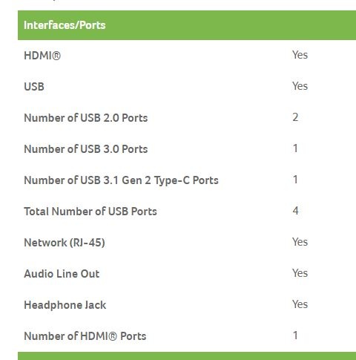
Task: Click value 2 for USB 2.0 Ports
Action: 295,117
